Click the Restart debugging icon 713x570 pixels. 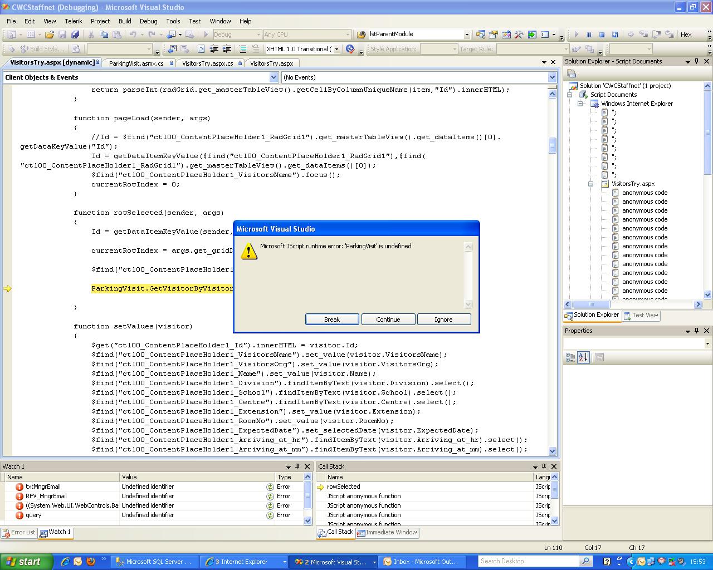[x=615, y=35]
